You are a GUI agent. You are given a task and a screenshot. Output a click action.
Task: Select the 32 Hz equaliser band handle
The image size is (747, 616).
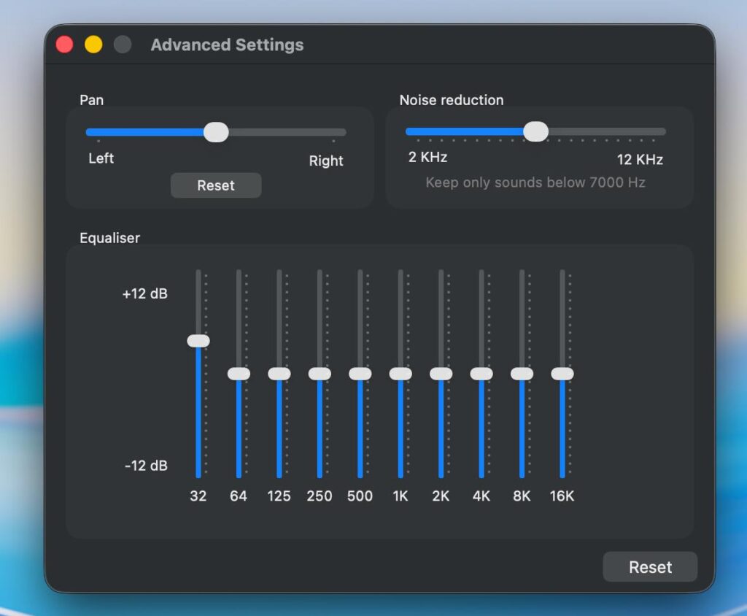[198, 341]
